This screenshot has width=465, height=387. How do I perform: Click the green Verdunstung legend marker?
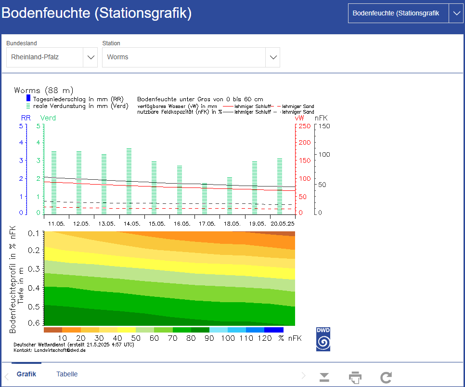[28, 106]
